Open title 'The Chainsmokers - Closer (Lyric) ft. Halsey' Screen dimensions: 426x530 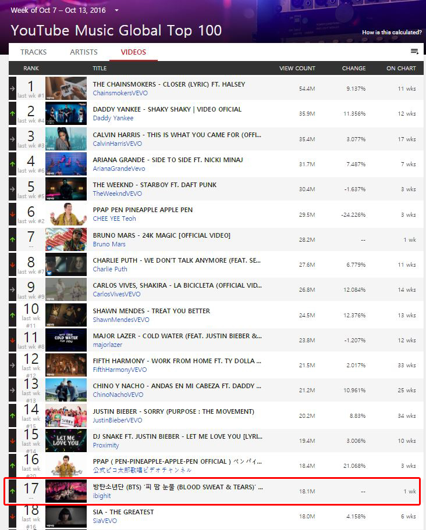[169, 84]
